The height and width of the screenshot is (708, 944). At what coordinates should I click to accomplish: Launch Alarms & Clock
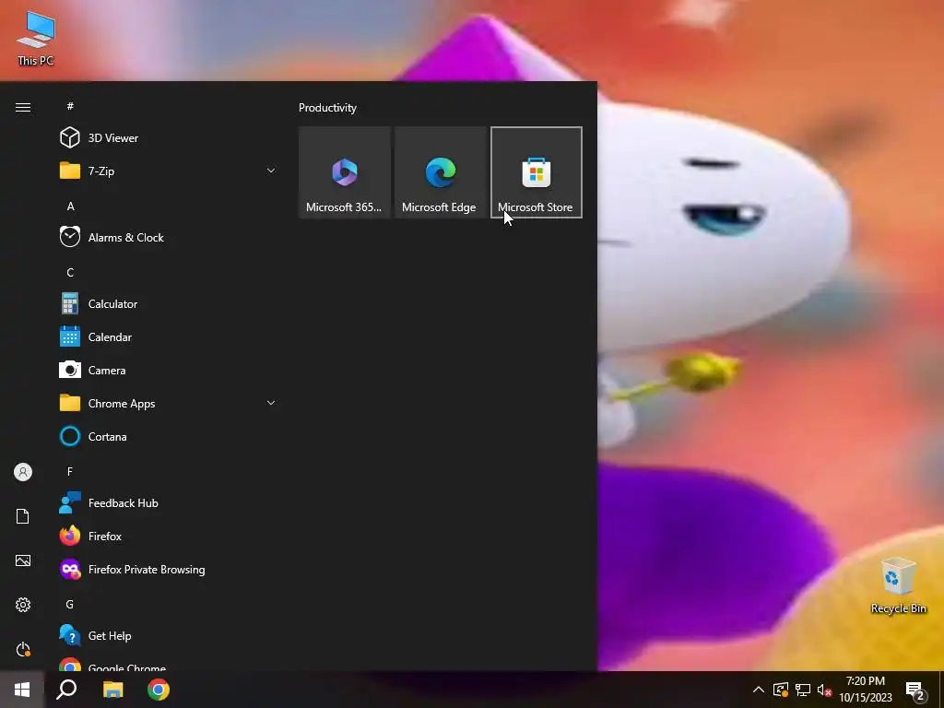(x=168, y=237)
